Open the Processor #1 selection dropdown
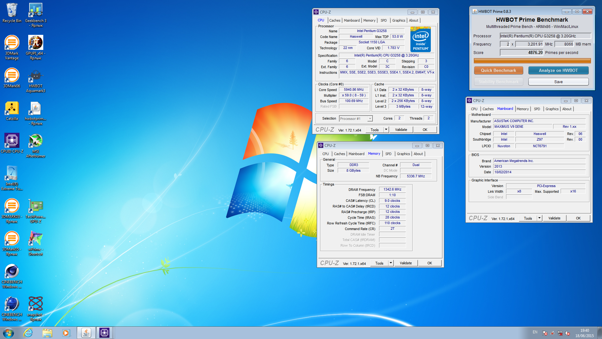 tap(356, 119)
